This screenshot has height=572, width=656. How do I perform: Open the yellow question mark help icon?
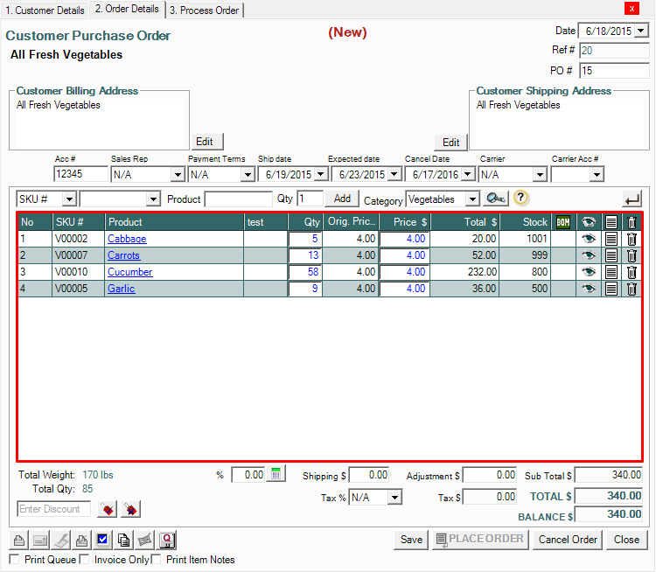[x=520, y=199]
